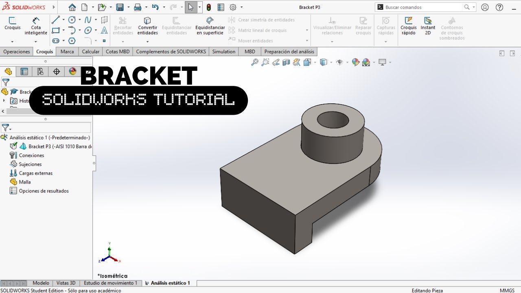Select the Point sketch tool
Image resolution: width=521 pixels, height=293 pixels.
click(x=104, y=41)
